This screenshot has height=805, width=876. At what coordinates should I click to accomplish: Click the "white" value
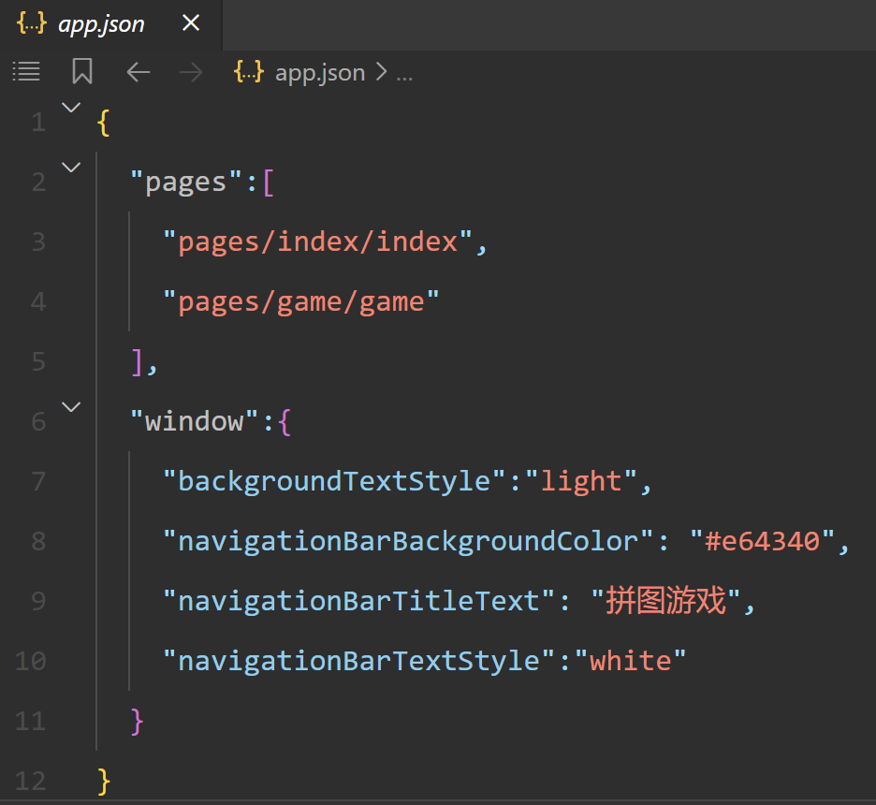pyautogui.click(x=630, y=661)
